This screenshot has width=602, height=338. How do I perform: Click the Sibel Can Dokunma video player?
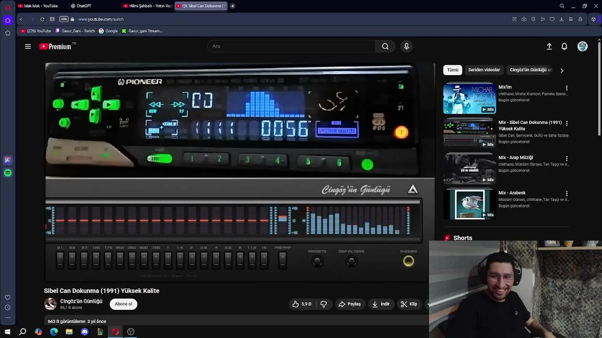tap(240, 171)
